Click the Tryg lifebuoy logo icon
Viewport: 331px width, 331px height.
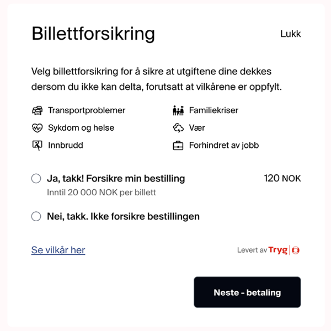pyautogui.click(x=296, y=250)
